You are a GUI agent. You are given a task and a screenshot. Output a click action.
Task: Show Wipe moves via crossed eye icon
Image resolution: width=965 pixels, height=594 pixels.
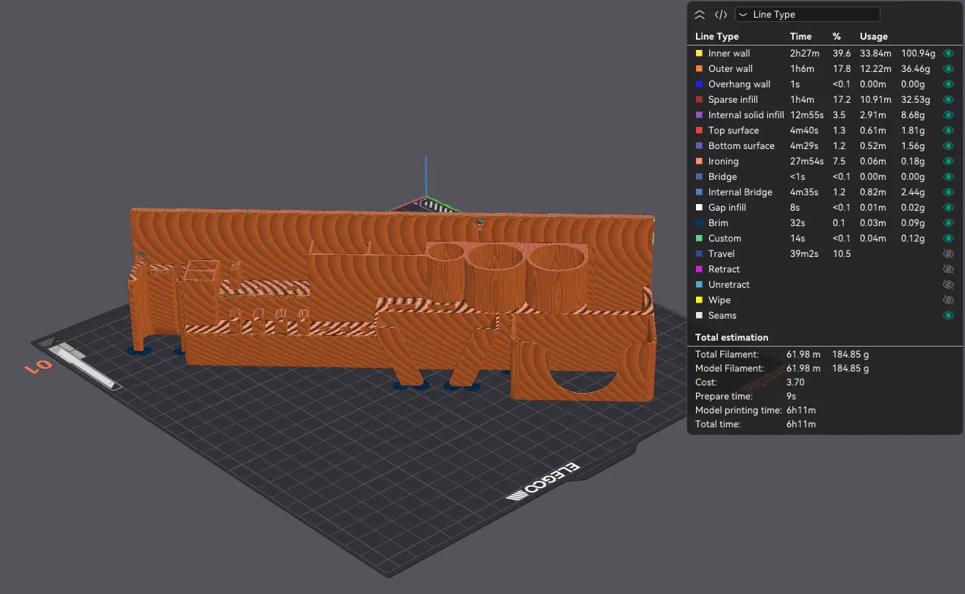point(948,300)
